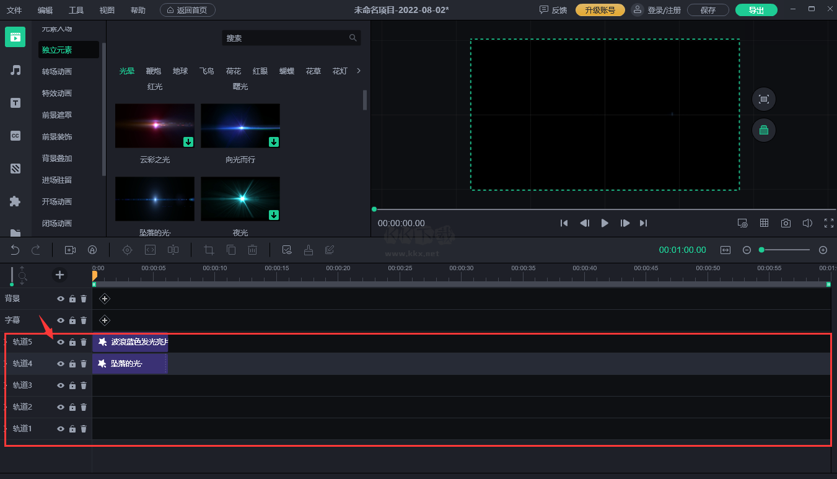This screenshot has height=479, width=837.
Task: Select the crop tool in the timeline toolbar
Action: (209, 250)
